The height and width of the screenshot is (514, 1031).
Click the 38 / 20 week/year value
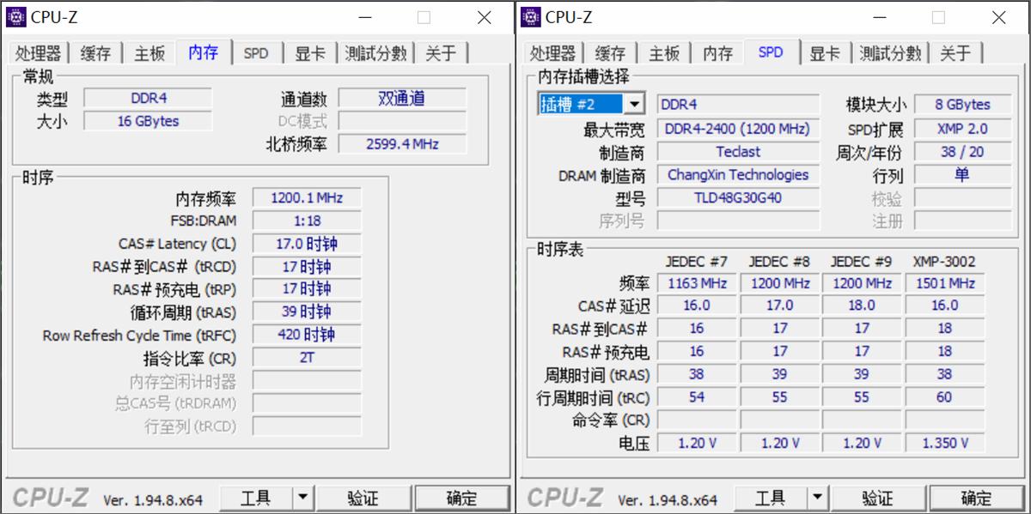pos(963,152)
